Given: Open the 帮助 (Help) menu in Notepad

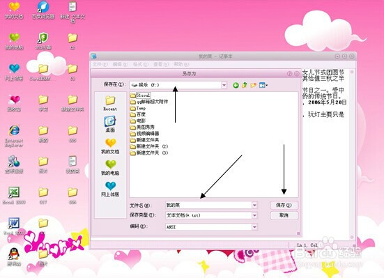Looking at the screenshot, I should point(181,64).
